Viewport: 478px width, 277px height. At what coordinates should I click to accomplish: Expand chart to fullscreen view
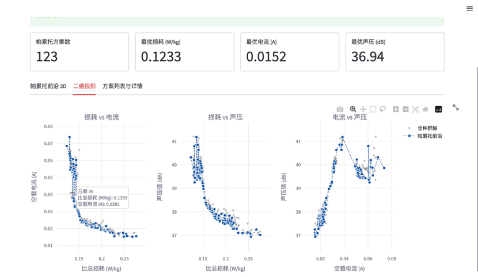(x=456, y=107)
